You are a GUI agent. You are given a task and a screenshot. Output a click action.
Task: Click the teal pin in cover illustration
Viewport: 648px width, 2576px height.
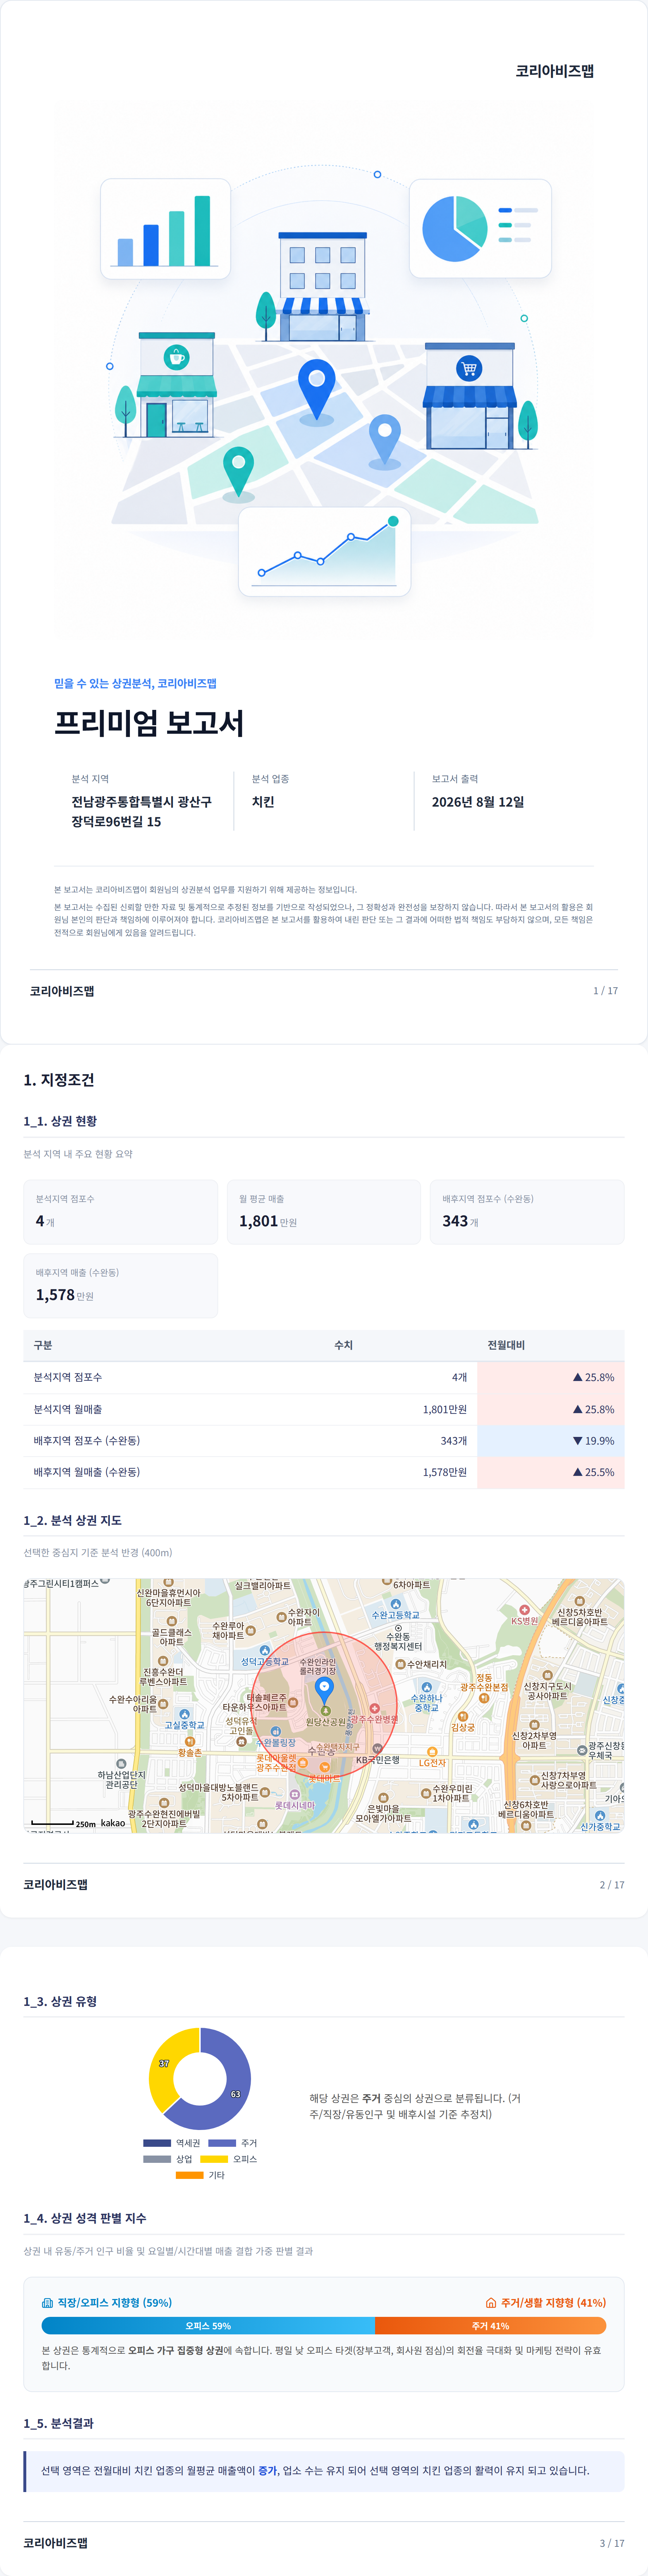(238, 472)
